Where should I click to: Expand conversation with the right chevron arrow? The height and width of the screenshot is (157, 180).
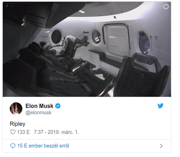pyautogui.click(x=161, y=146)
